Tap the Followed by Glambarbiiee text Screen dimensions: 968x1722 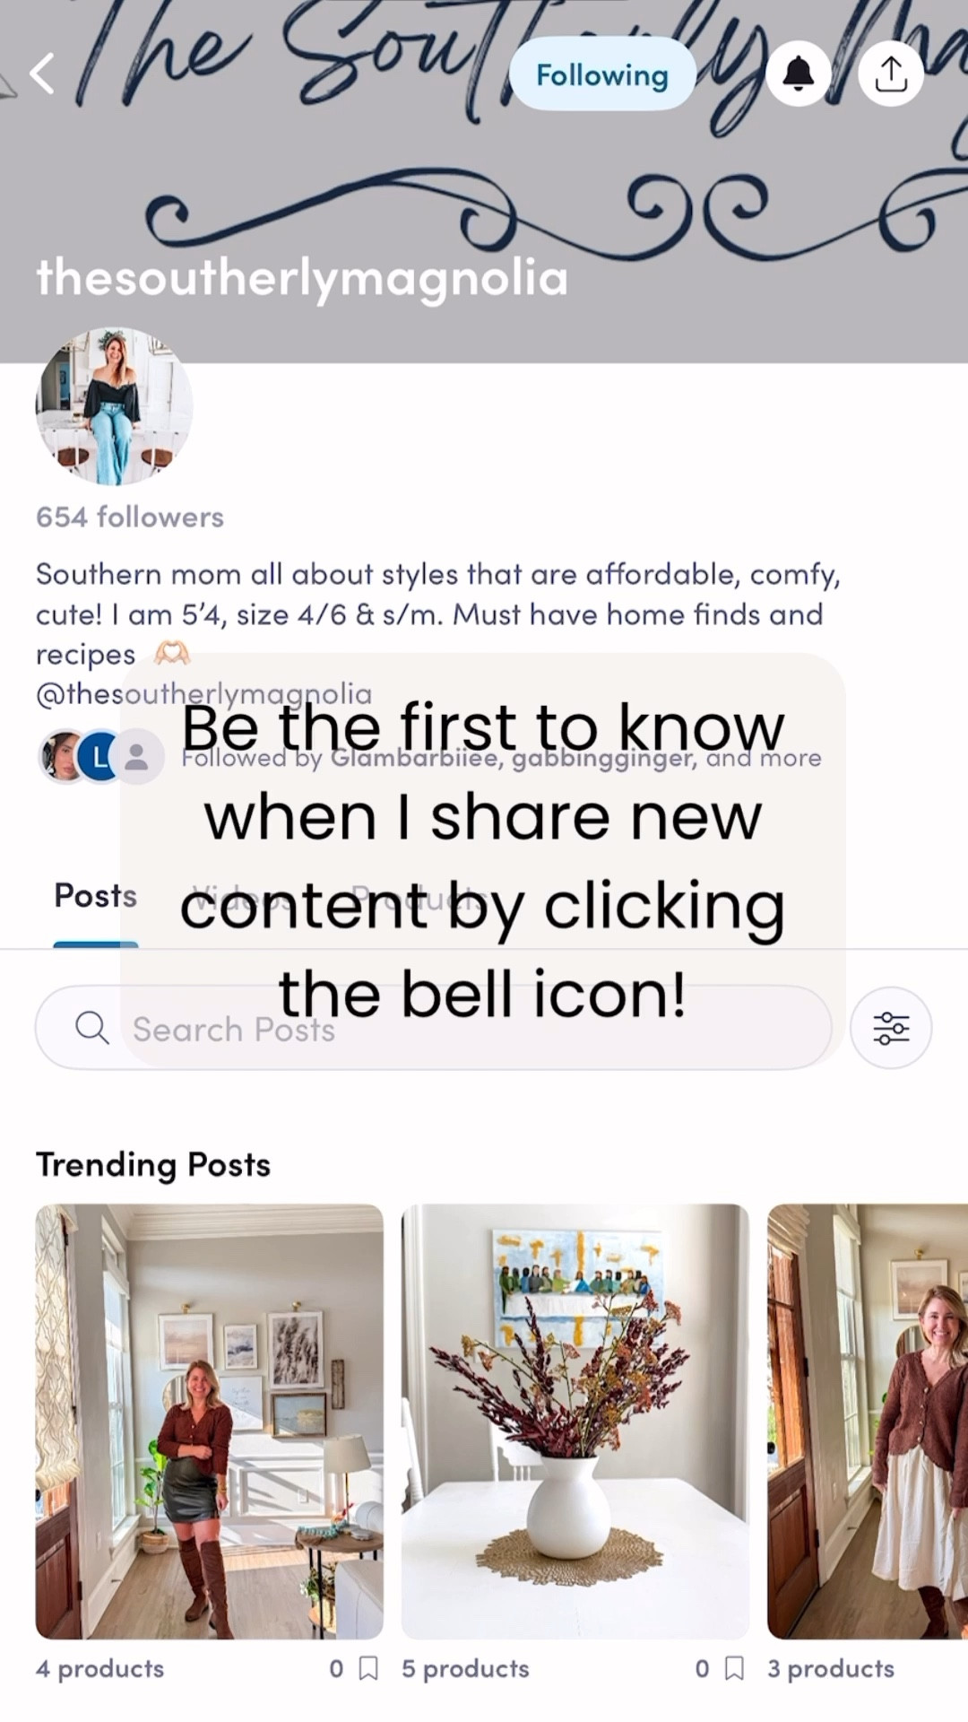(501, 759)
